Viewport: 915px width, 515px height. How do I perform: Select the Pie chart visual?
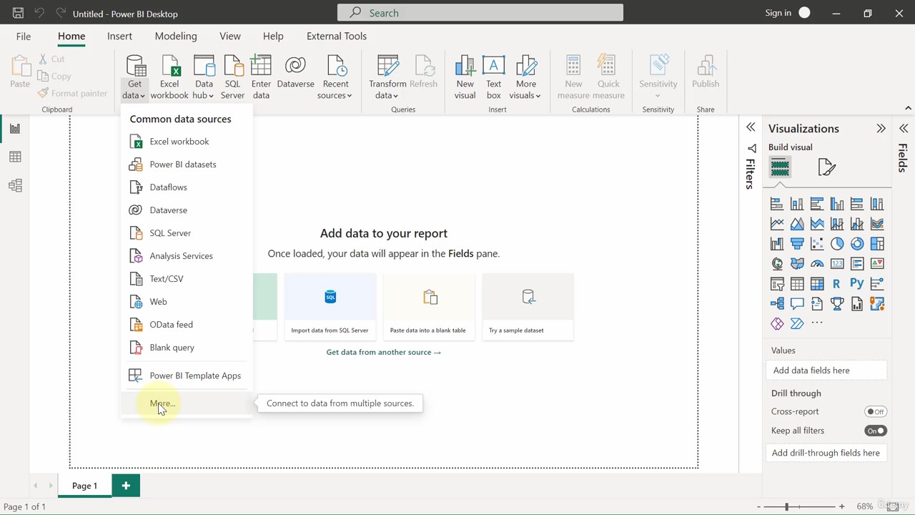[837, 244]
